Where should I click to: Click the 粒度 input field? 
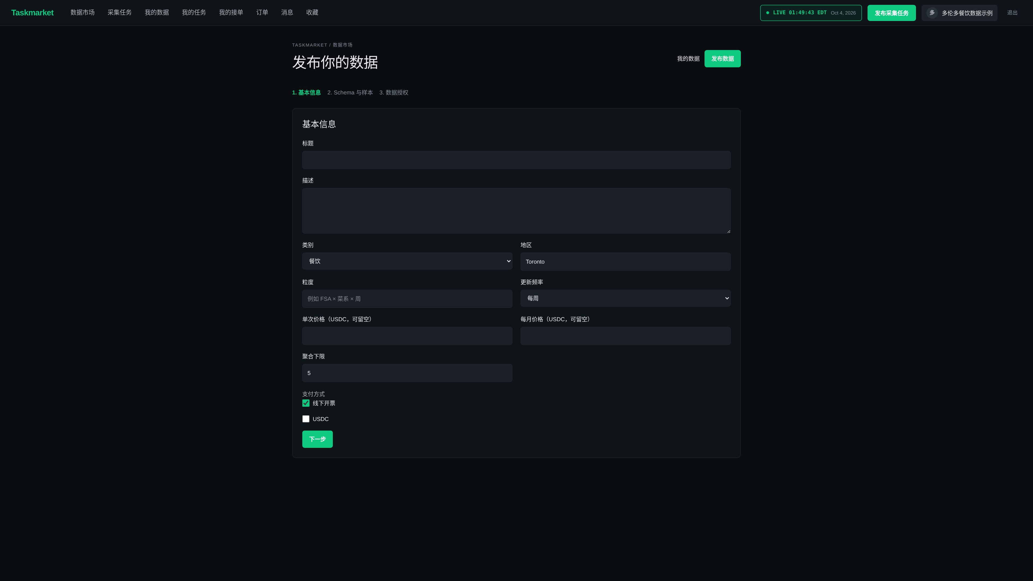coord(407,299)
